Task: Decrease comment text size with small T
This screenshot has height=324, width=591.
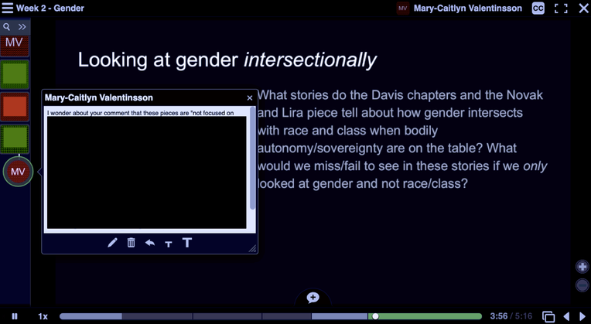Action: pyautogui.click(x=168, y=244)
